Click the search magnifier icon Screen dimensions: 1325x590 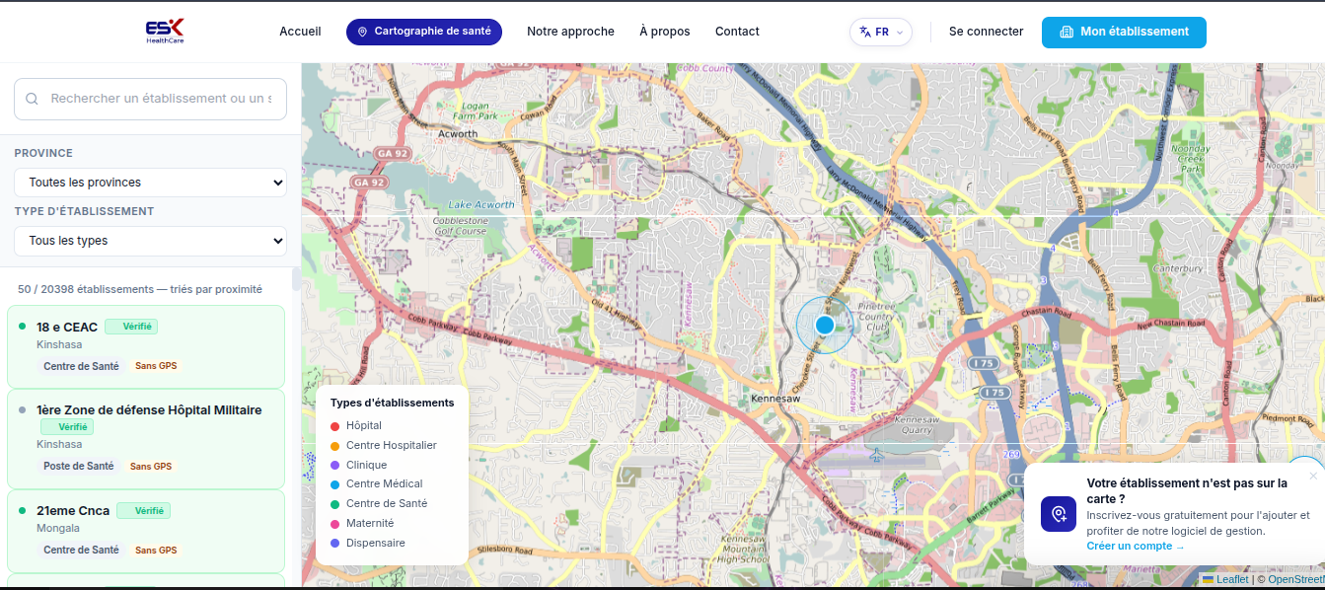33,99
